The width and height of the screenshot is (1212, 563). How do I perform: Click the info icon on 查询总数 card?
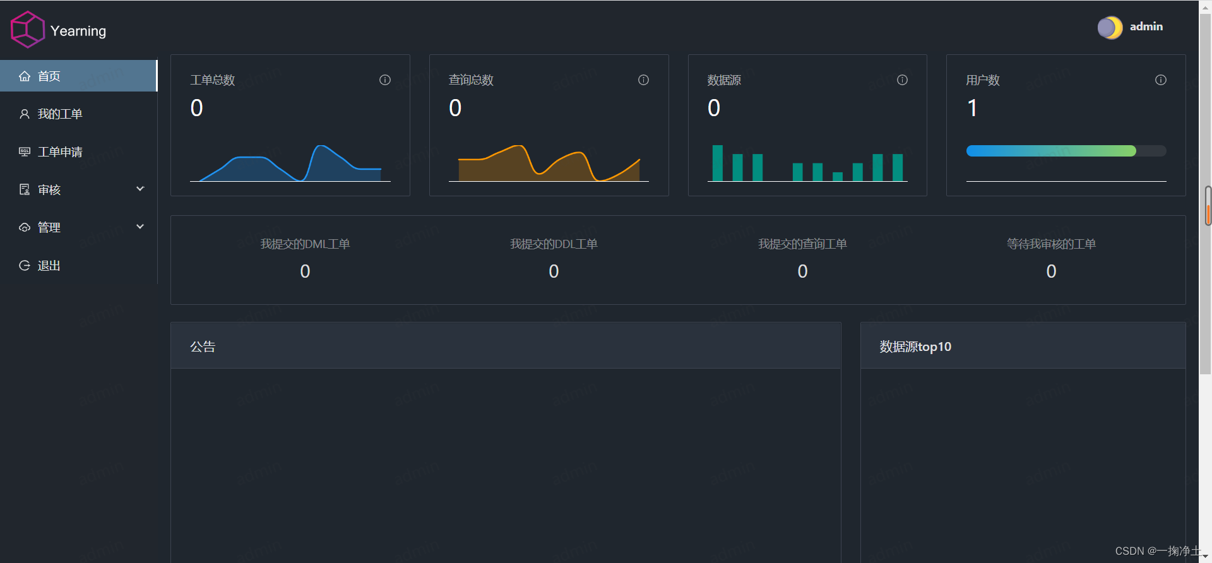pos(643,80)
